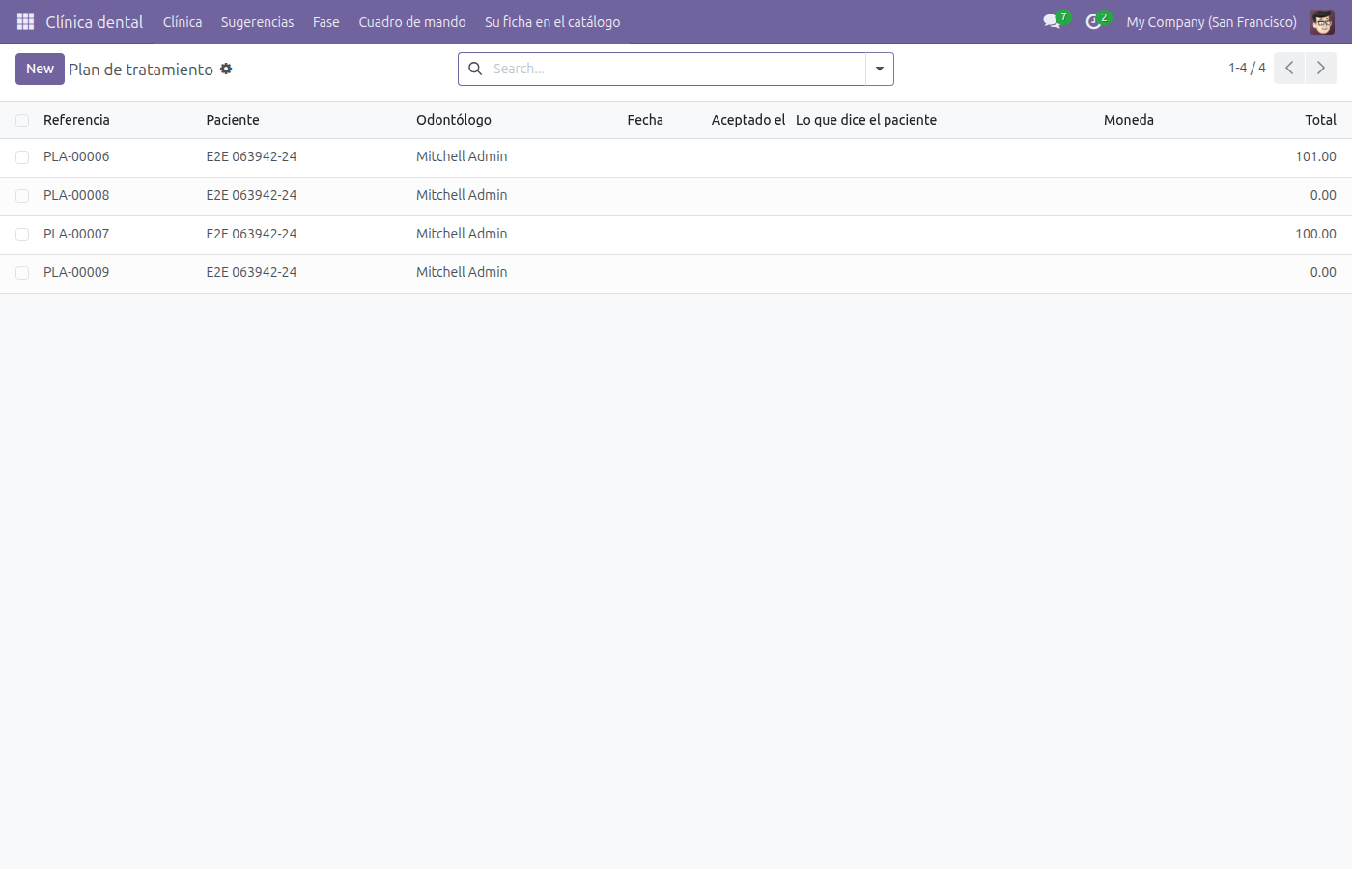This screenshot has width=1352, height=869.
Task: Select all rows with header checkbox
Action: point(22,121)
